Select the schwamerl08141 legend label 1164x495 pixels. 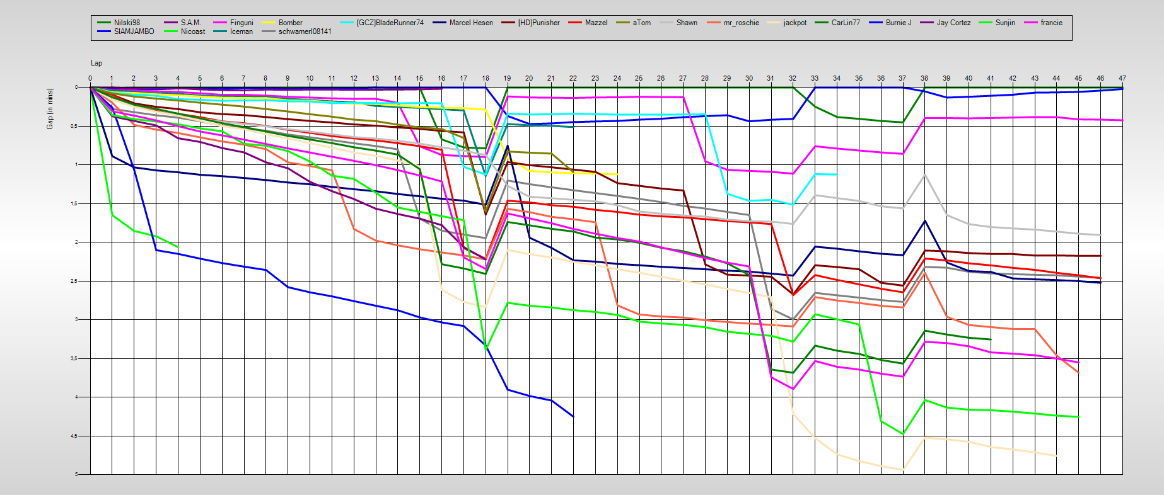pyautogui.click(x=305, y=31)
